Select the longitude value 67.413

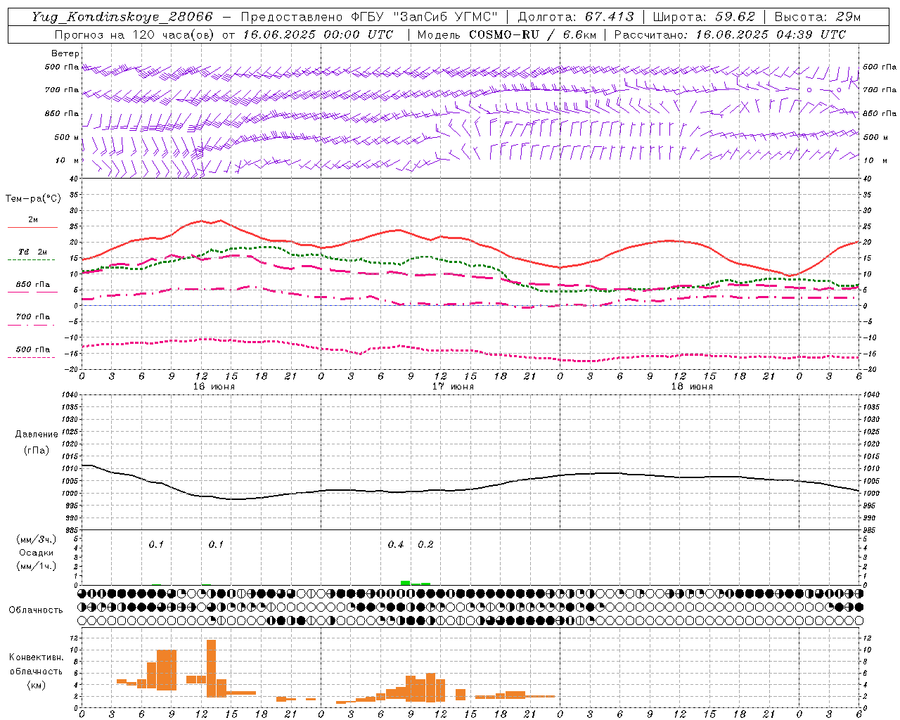point(610,17)
